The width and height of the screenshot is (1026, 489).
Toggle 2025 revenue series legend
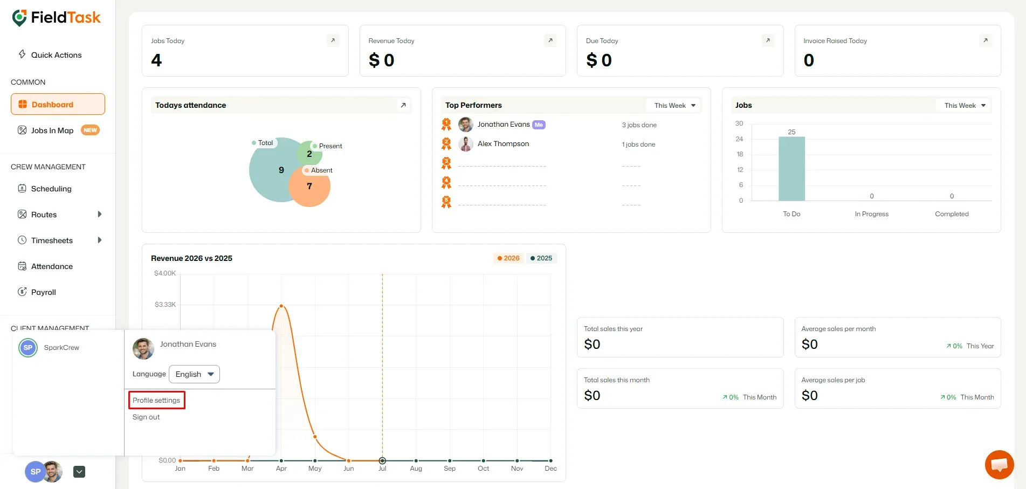tap(541, 258)
